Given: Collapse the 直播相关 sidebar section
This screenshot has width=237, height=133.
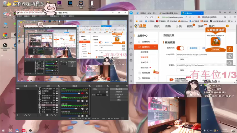Looking at the screenshot, I should click(x=155, y=47).
